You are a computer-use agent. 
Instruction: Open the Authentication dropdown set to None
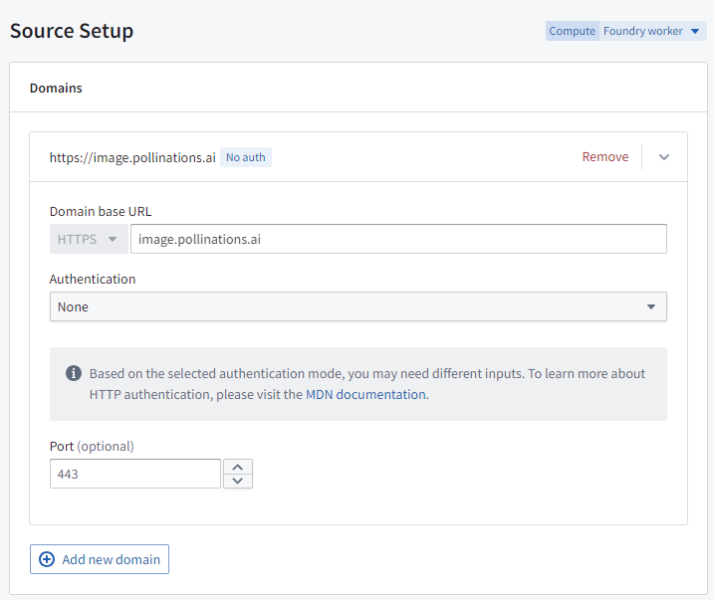(357, 307)
